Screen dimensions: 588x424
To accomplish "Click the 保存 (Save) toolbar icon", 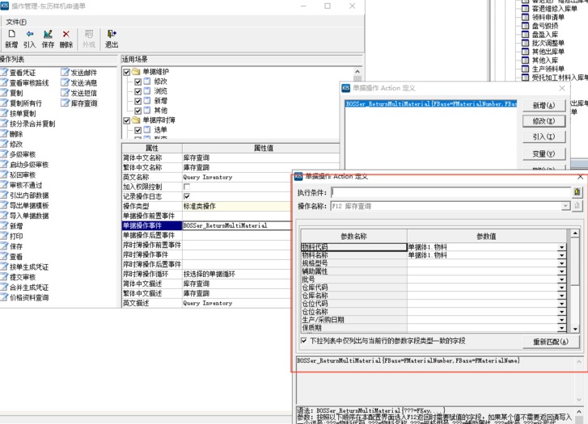I will tap(48, 38).
